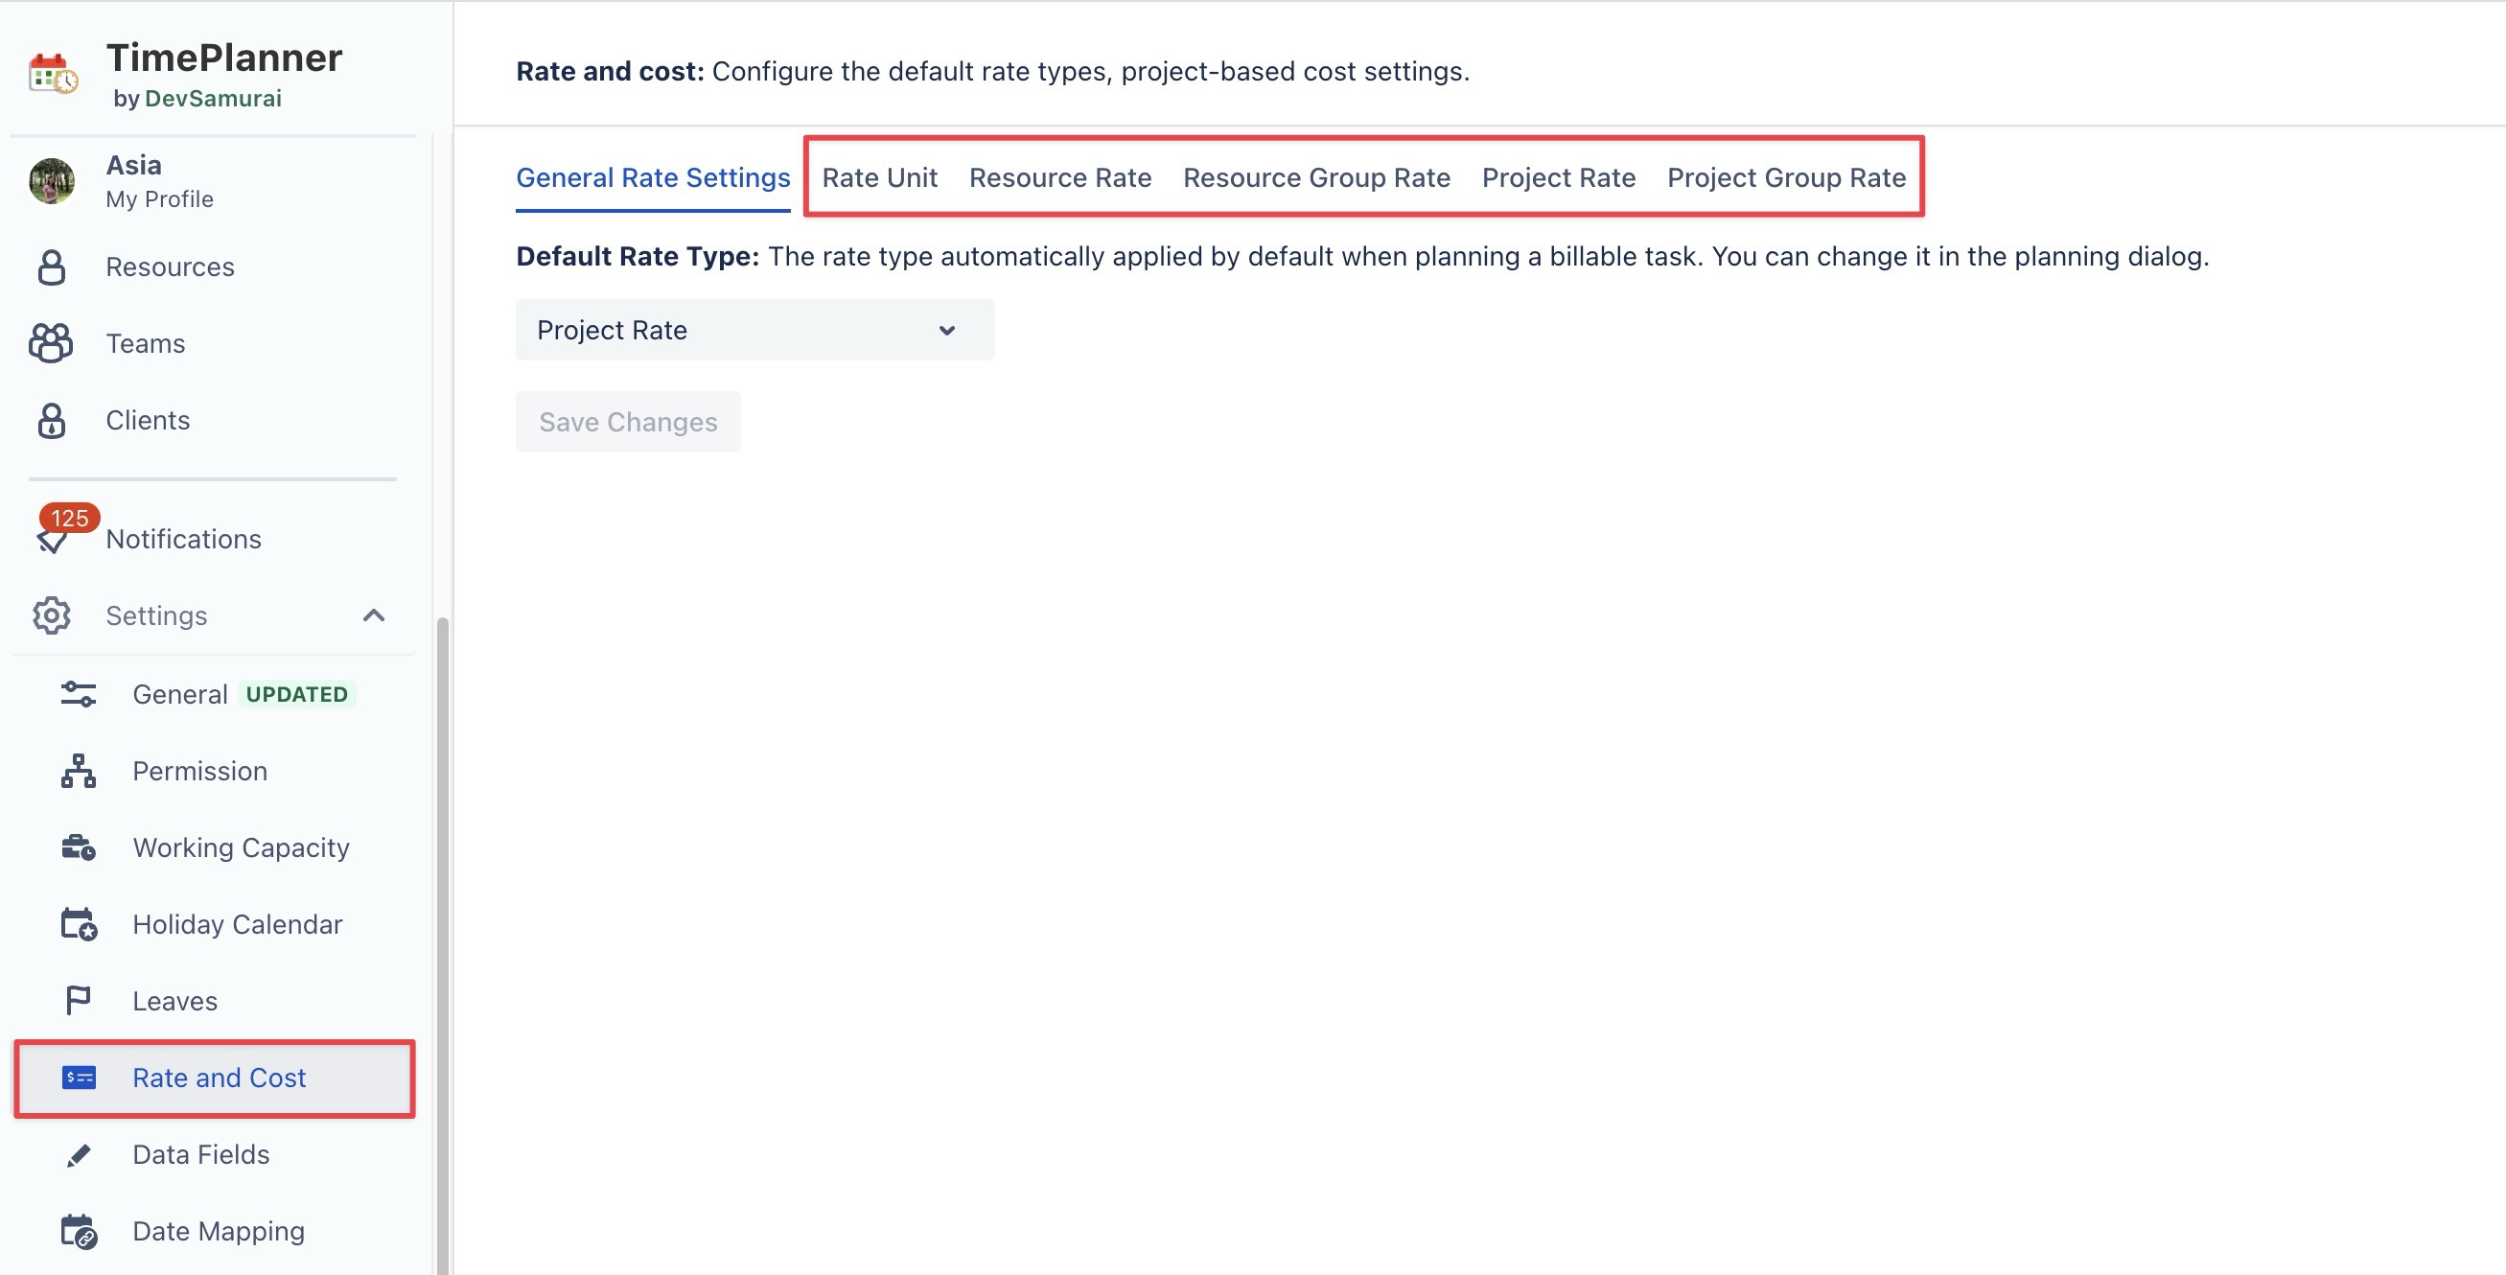Collapse the Settings section chevron
This screenshot has width=2506, height=1275.
(374, 615)
